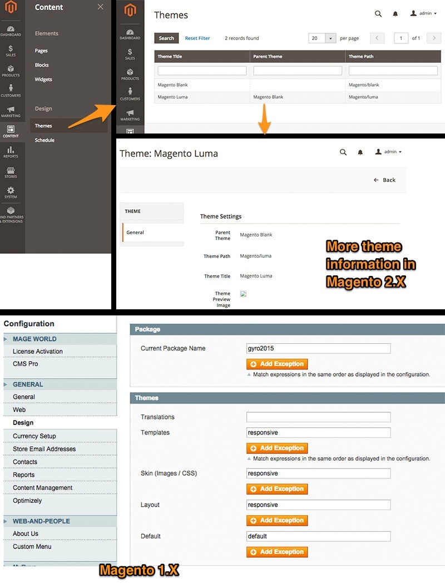
Task: Click Magento logo in Themes page sidebar
Action: (x=130, y=11)
